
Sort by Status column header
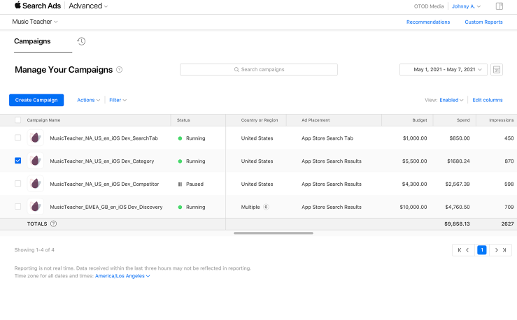[x=183, y=120]
